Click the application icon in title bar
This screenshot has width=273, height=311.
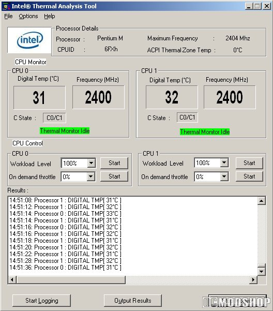click(x=6, y=6)
